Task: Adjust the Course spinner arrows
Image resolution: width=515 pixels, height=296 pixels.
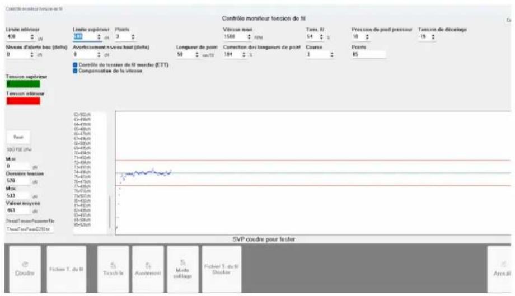Action: pyautogui.click(x=332, y=54)
